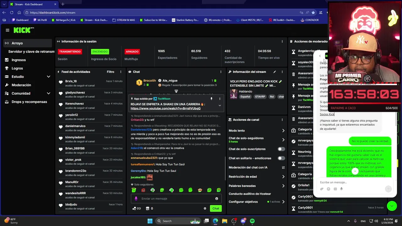402x226 pixels.
Task: Open chat shop icon showing 0
Action: [149, 208]
